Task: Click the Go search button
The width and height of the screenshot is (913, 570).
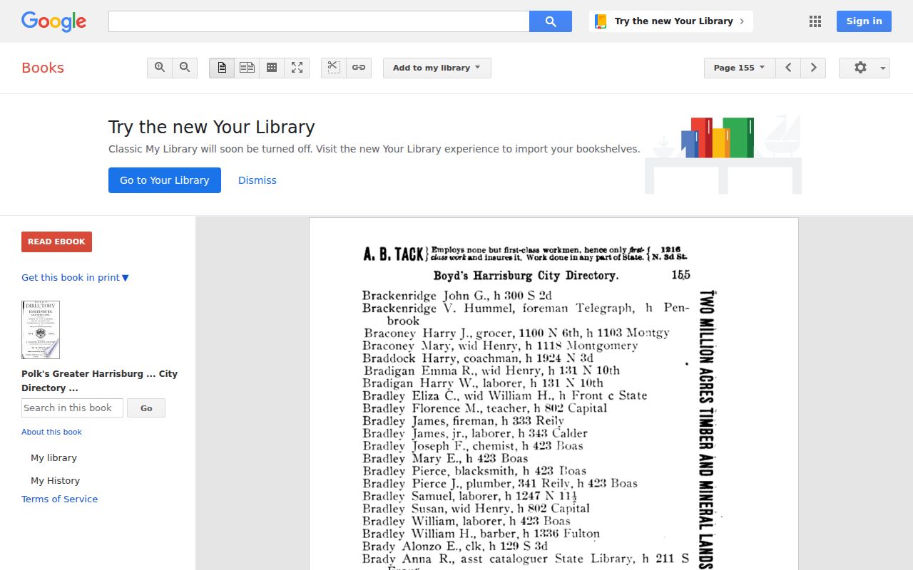Action: [146, 408]
